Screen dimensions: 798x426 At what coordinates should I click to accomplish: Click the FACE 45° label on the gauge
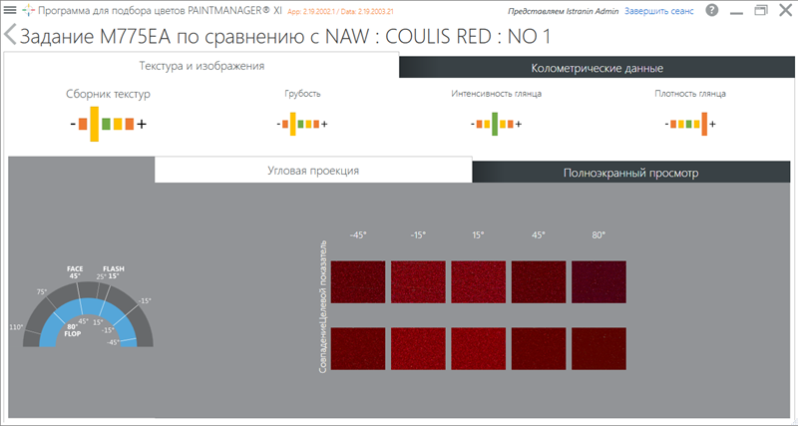(x=75, y=272)
